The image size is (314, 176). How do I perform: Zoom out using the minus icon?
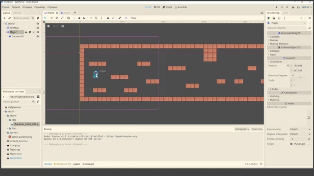[x=49, y=26]
